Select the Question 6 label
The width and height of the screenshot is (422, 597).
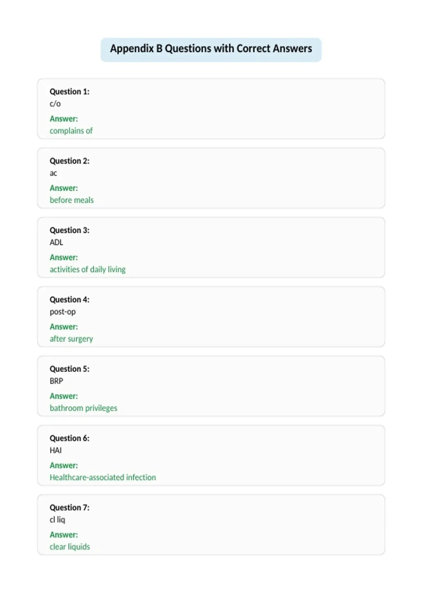(x=70, y=438)
